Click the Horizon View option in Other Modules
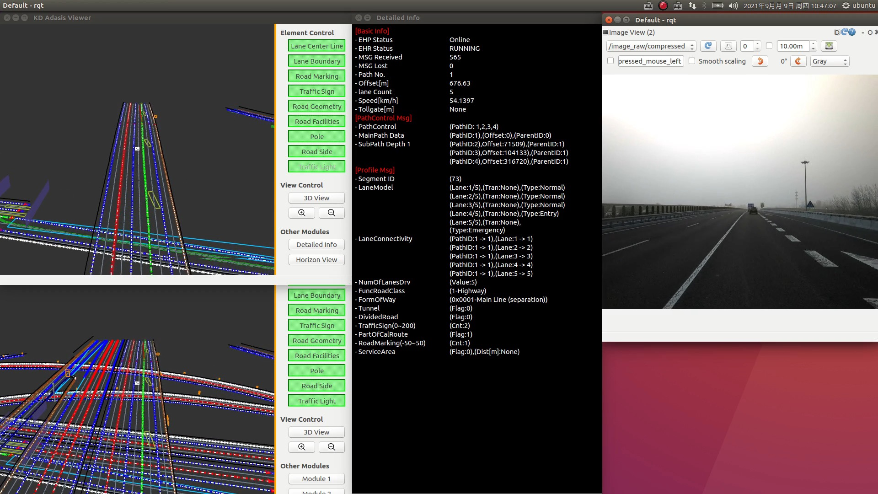Viewport: 878px width, 494px height. (x=316, y=259)
